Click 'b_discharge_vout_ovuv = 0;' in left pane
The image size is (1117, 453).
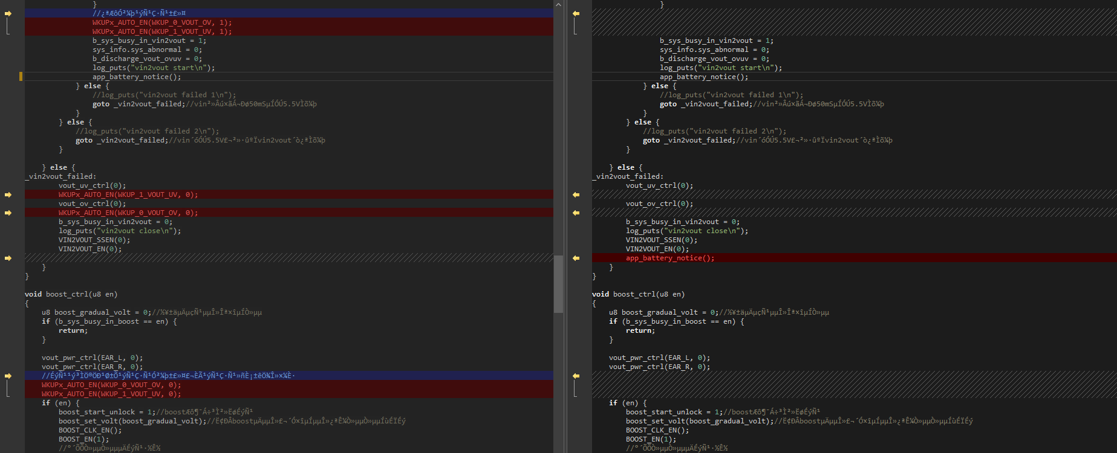[147, 59]
